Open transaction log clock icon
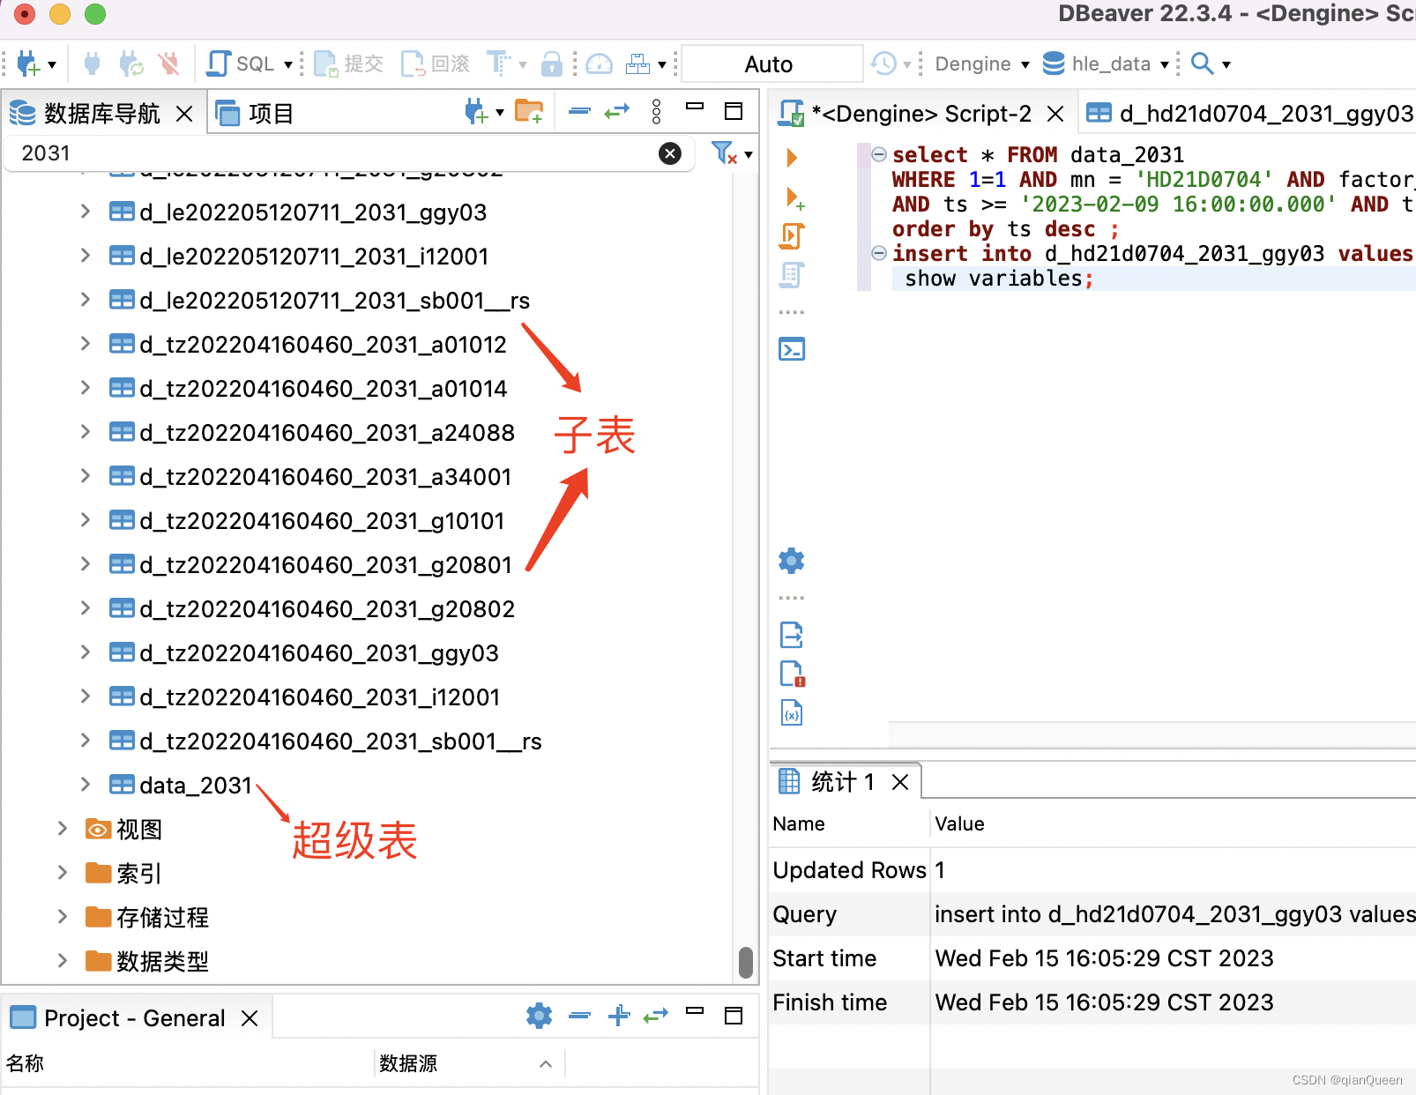The height and width of the screenshot is (1095, 1416). tap(883, 63)
